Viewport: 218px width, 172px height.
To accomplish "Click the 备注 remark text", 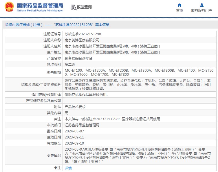I will tap(112, 119).
